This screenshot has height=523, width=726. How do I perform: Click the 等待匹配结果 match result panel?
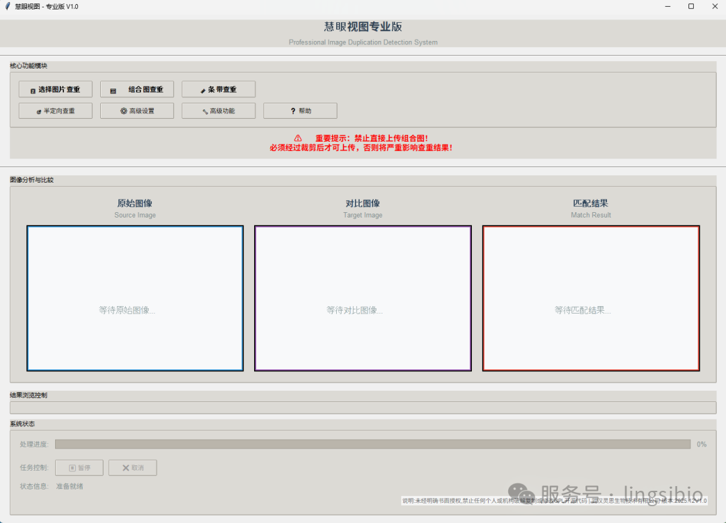click(x=590, y=298)
